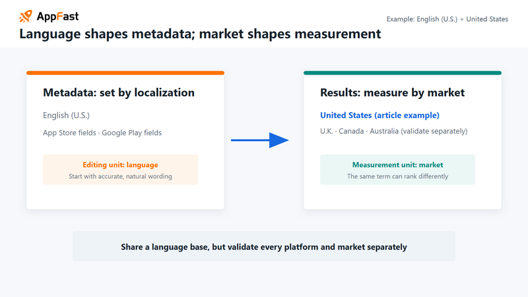
Task: Click App Store fields · Google Play fields text
Action: (x=102, y=133)
